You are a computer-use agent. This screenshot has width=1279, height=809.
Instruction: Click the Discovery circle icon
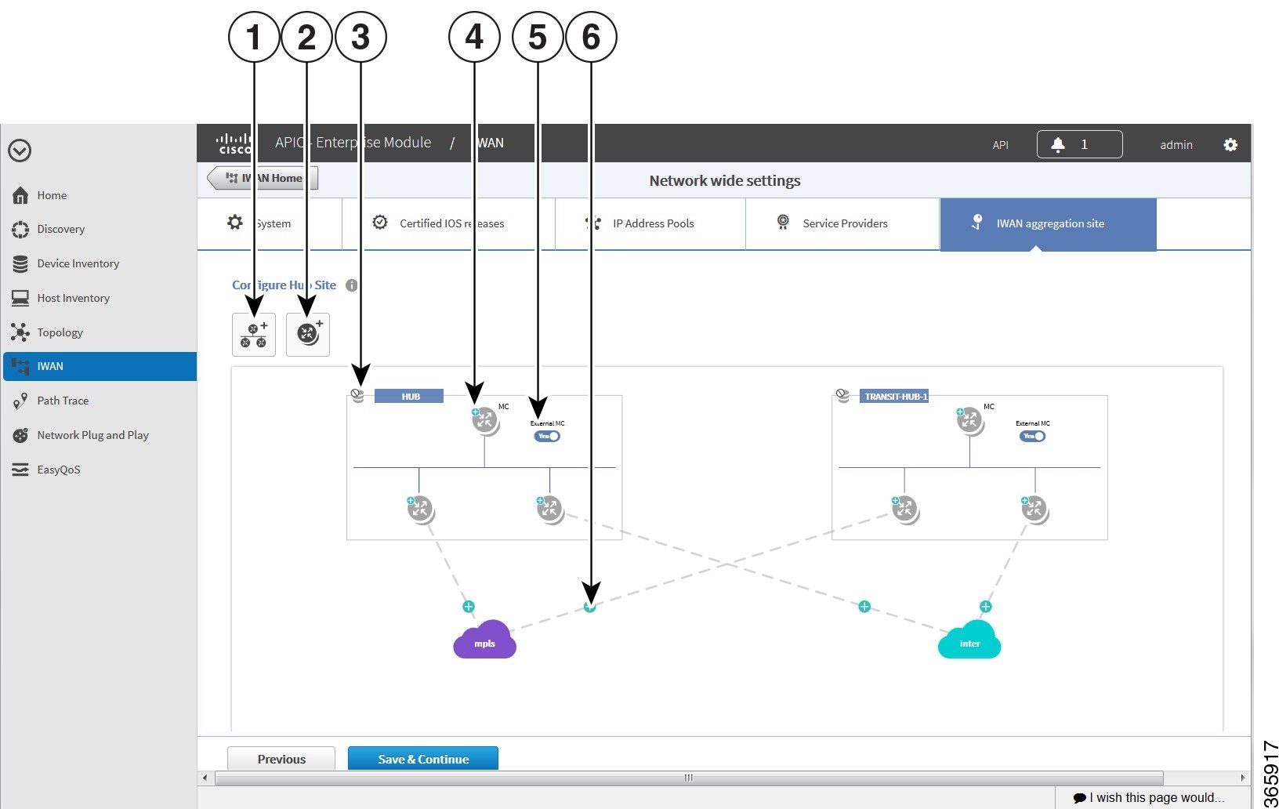point(20,230)
